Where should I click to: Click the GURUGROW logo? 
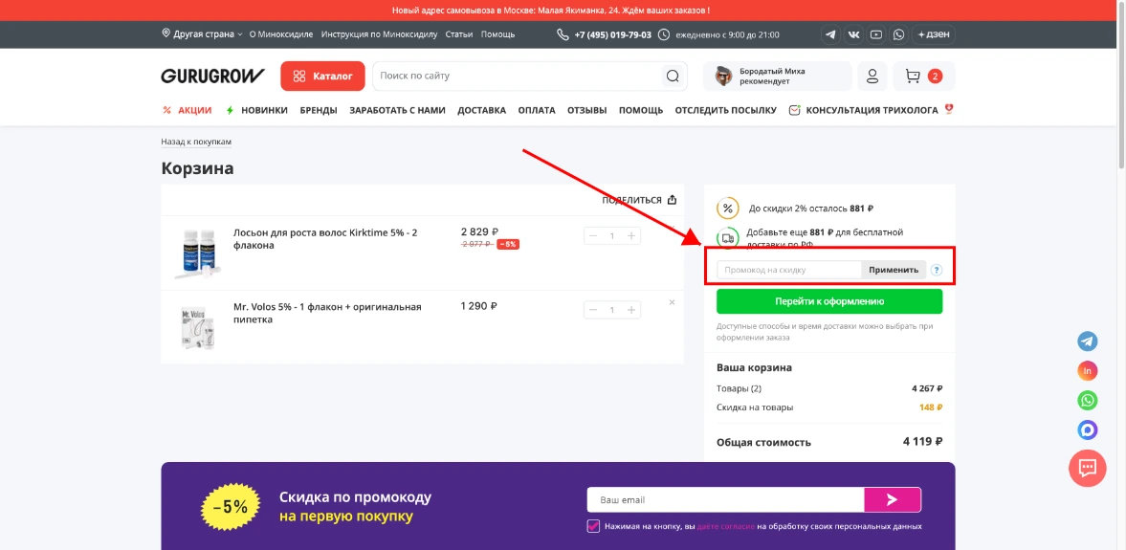tap(212, 77)
